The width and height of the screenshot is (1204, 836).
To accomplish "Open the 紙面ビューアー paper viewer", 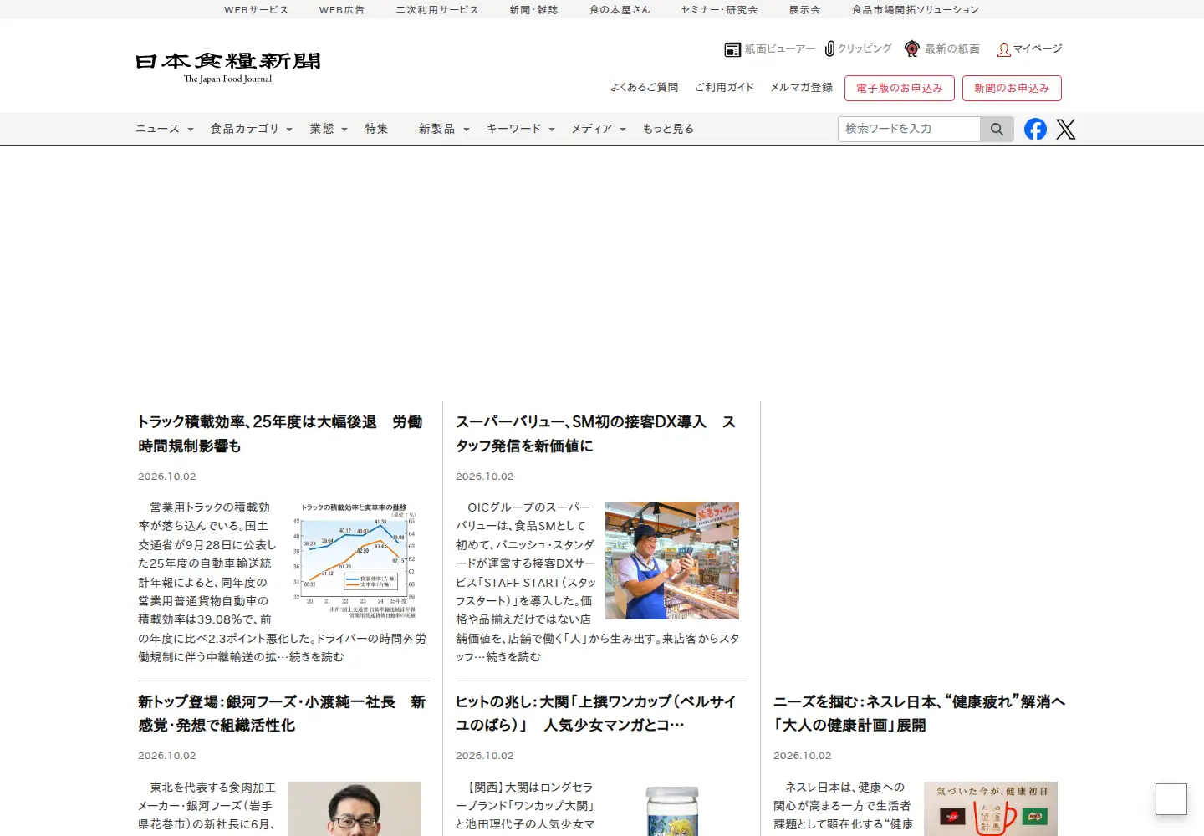I will (769, 49).
